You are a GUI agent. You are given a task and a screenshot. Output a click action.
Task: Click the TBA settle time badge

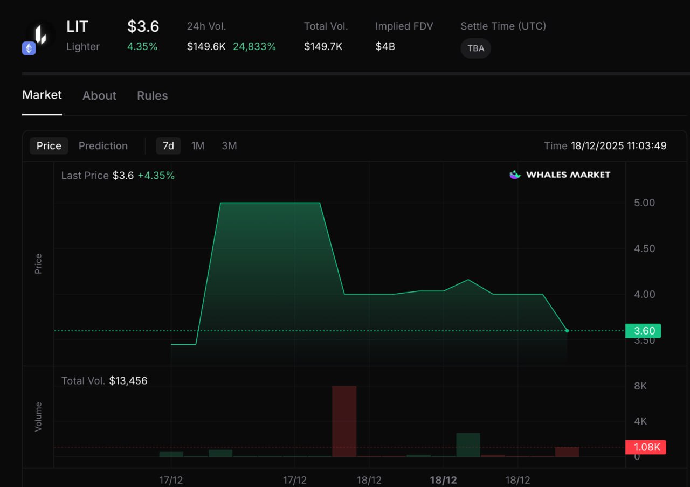click(x=475, y=48)
